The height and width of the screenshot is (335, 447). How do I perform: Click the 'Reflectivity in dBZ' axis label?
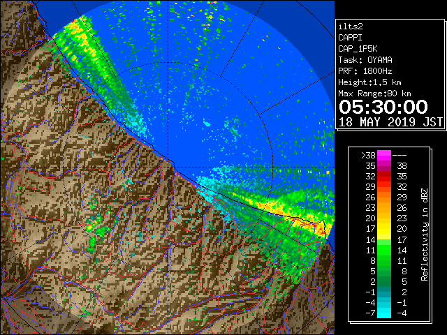[x=425, y=234]
